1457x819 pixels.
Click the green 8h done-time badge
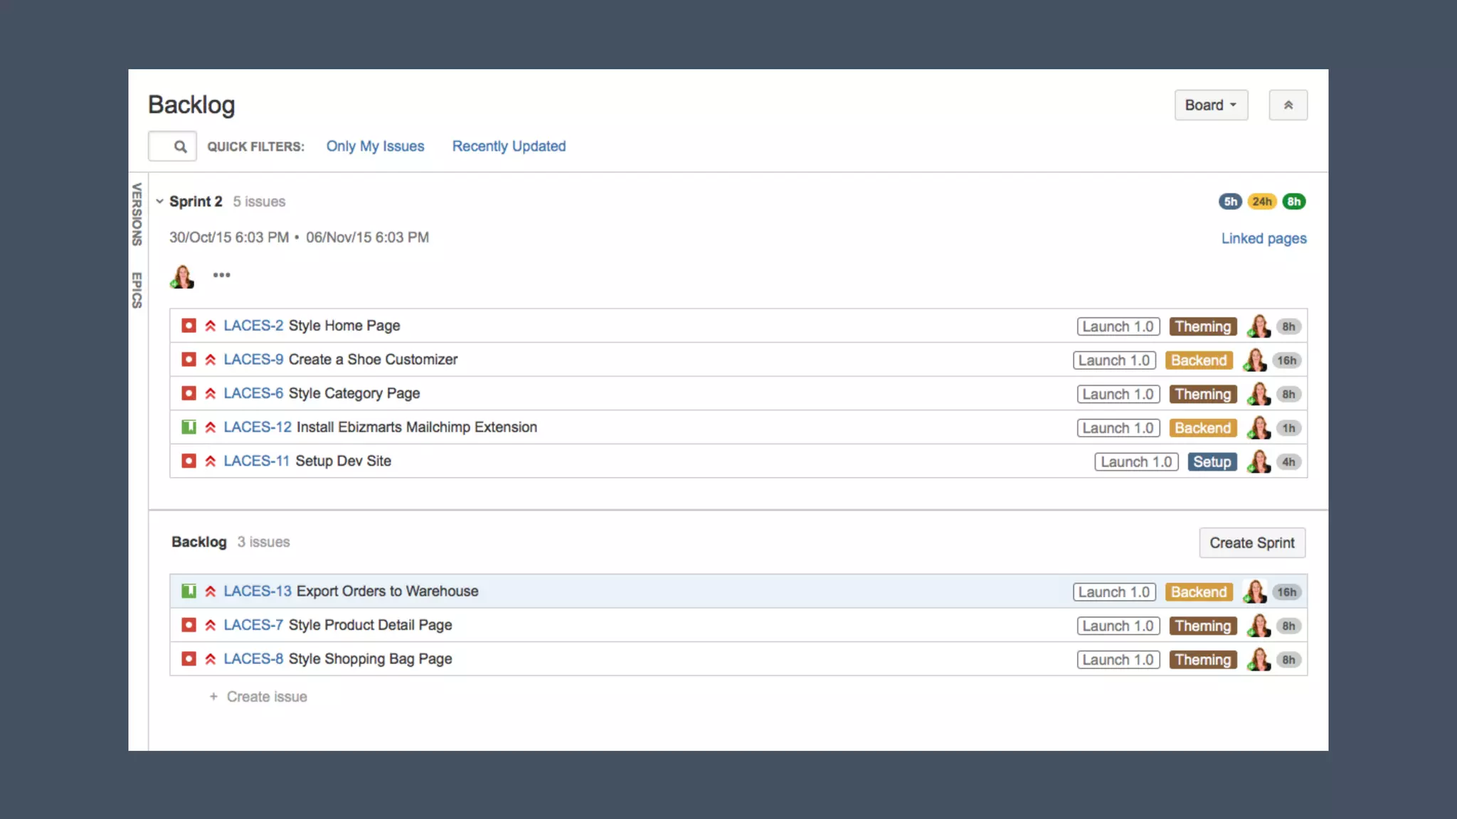(1293, 202)
